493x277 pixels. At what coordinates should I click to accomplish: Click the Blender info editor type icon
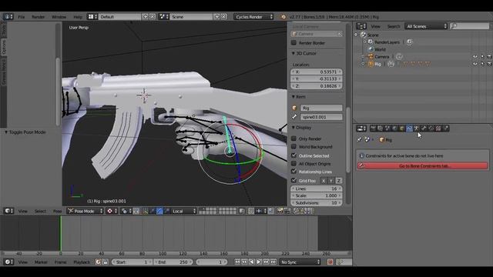[x=8, y=17]
